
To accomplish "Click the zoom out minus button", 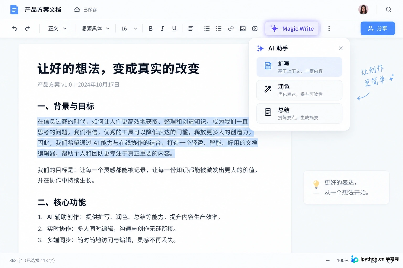I will point(328,260).
